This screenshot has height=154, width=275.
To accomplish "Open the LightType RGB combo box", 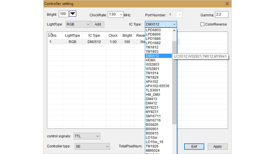I will (78, 24).
